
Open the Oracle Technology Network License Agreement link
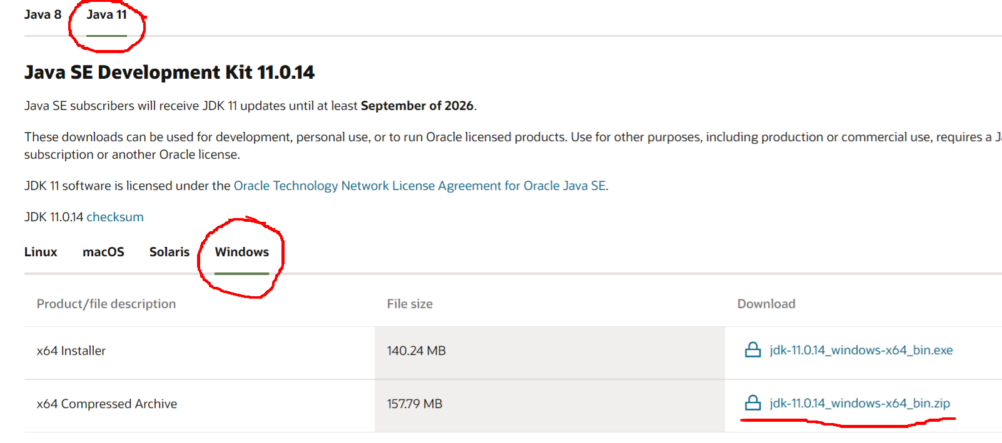click(x=419, y=186)
